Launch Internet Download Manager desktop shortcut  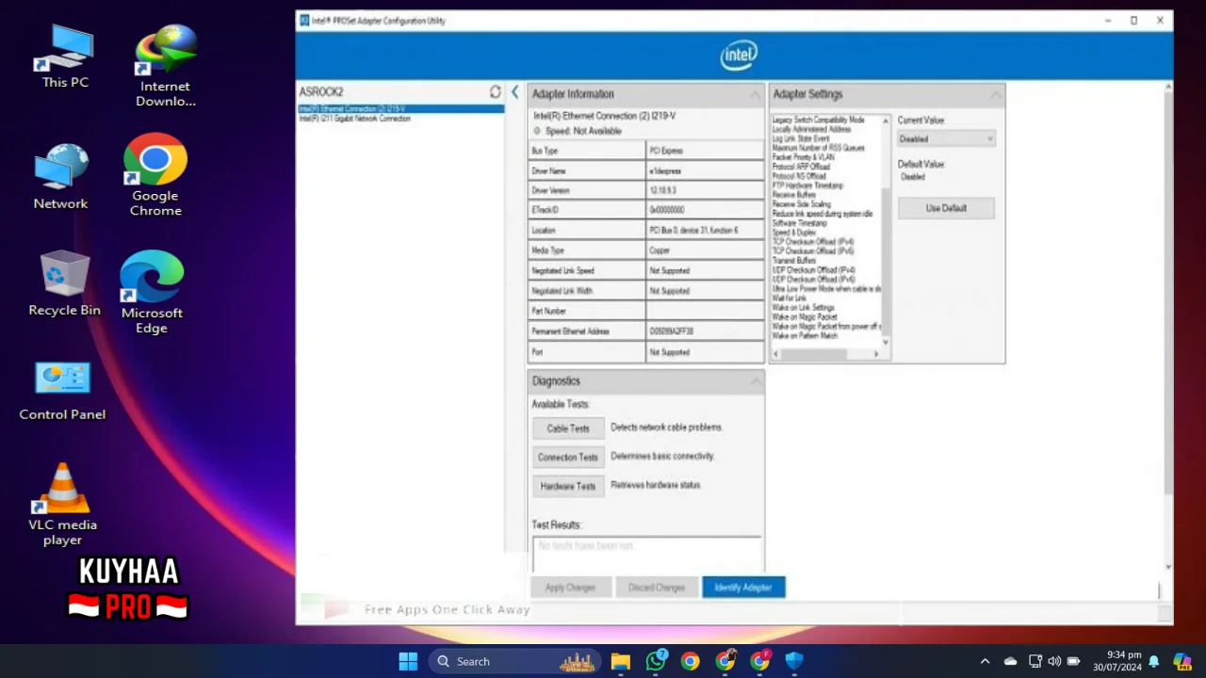pyautogui.click(x=166, y=66)
